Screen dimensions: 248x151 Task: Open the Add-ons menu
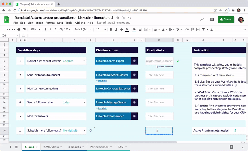[80, 23]
